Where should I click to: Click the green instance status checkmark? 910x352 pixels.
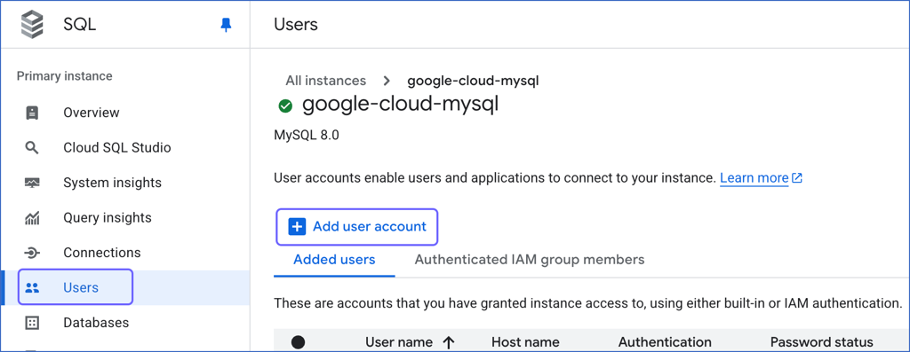(x=285, y=106)
